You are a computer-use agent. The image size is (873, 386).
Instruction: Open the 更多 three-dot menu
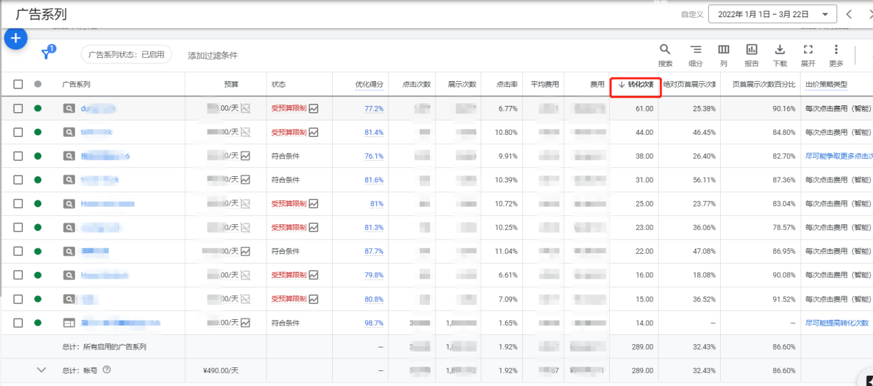[836, 50]
